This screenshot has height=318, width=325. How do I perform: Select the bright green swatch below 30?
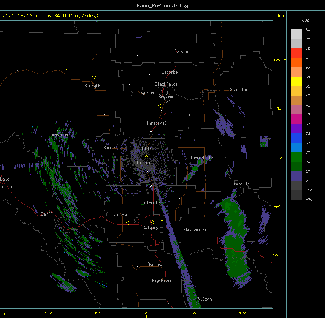296,157
